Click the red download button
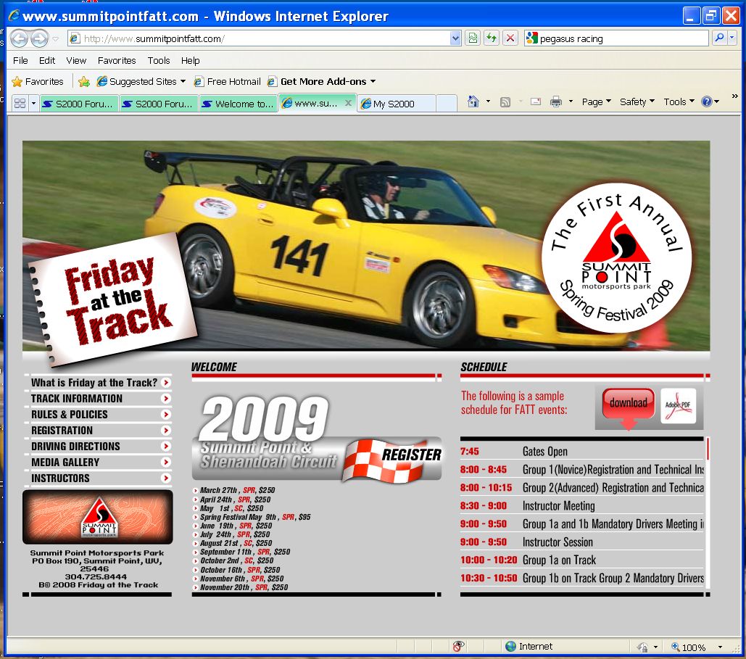 pyautogui.click(x=628, y=404)
